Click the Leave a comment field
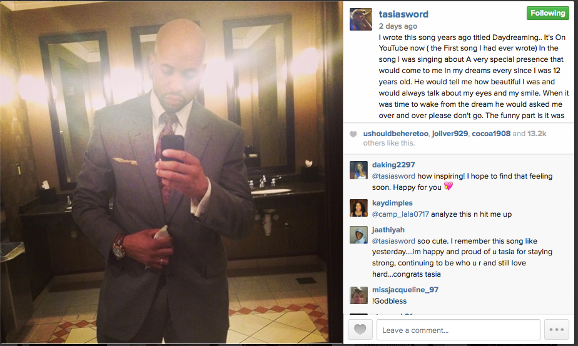Viewport: 578px width, 346px height. click(x=458, y=329)
